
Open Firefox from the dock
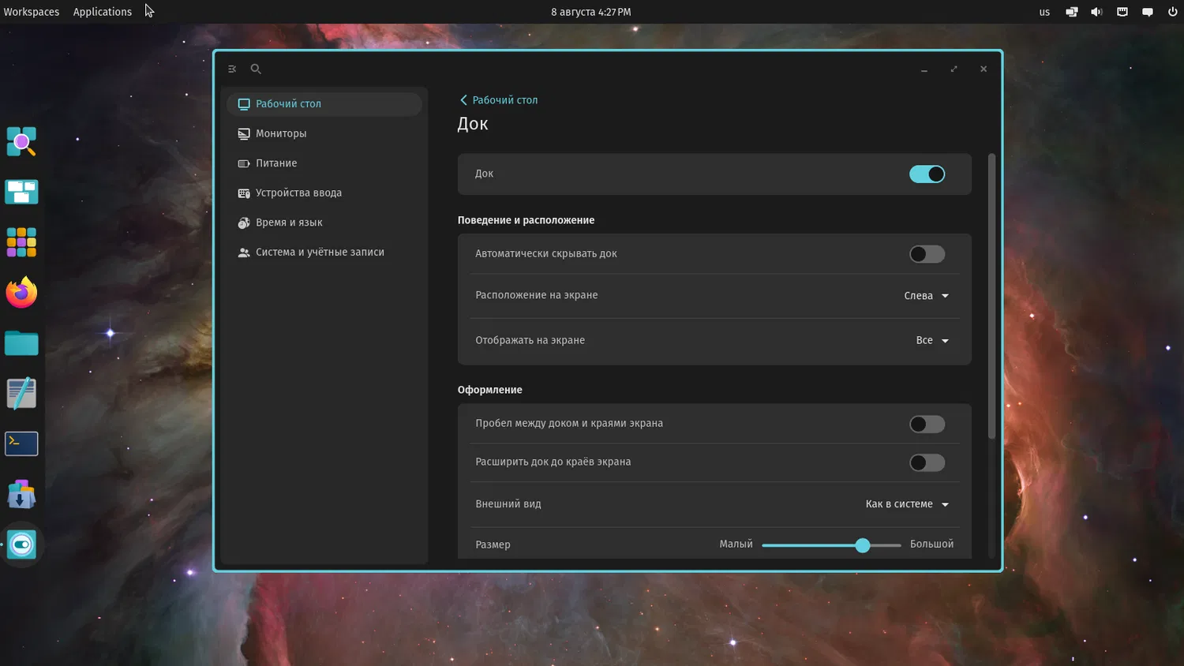21,293
